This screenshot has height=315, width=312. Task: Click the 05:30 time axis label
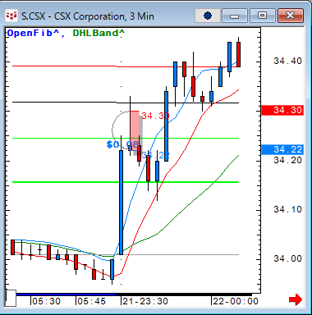[x=46, y=301]
